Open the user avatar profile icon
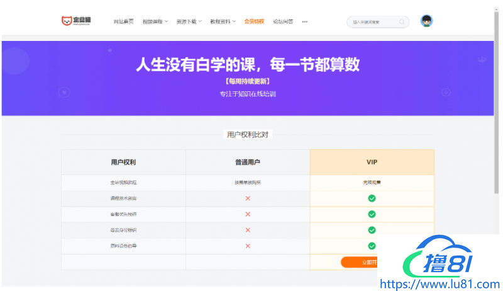This screenshot has height=291, width=503. coord(426,21)
